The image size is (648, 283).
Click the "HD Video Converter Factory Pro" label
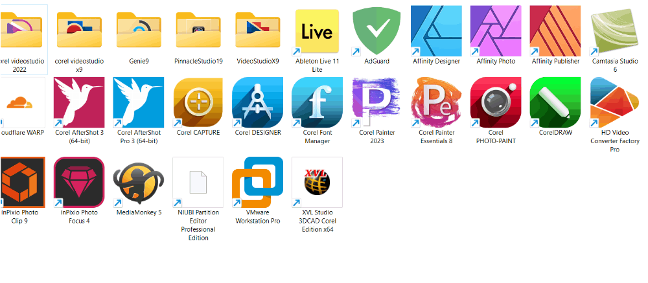tap(614, 141)
